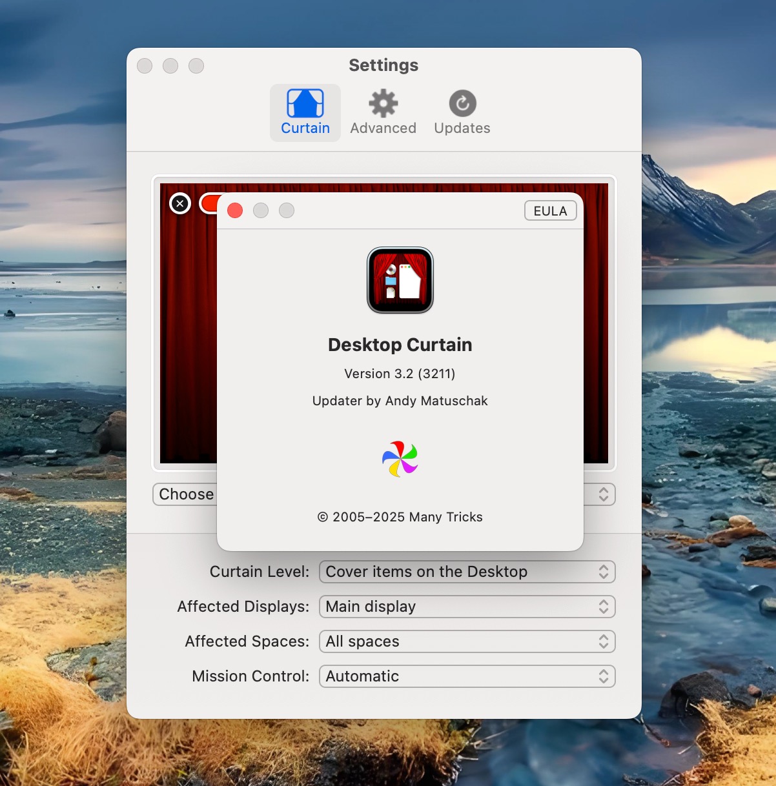Open the Advanced settings tab
Image resolution: width=776 pixels, height=786 pixels.
click(383, 113)
